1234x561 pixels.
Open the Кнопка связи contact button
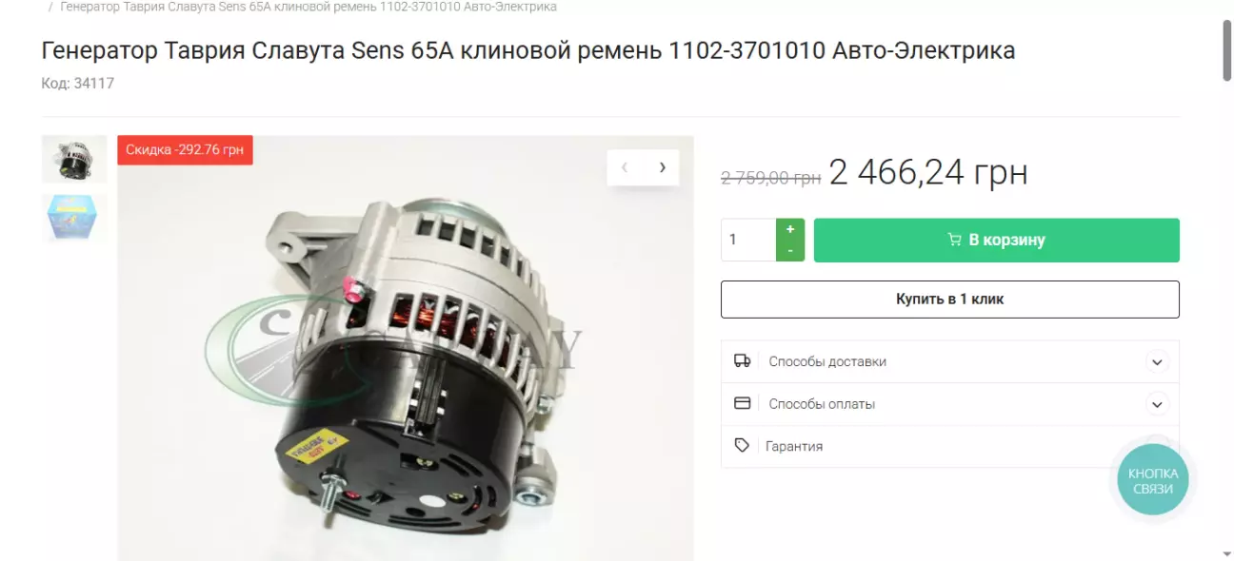[x=1153, y=481]
